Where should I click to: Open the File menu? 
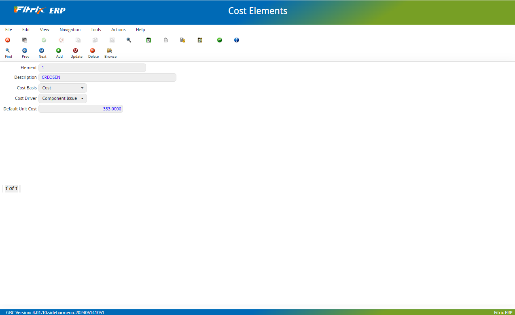coord(8,30)
